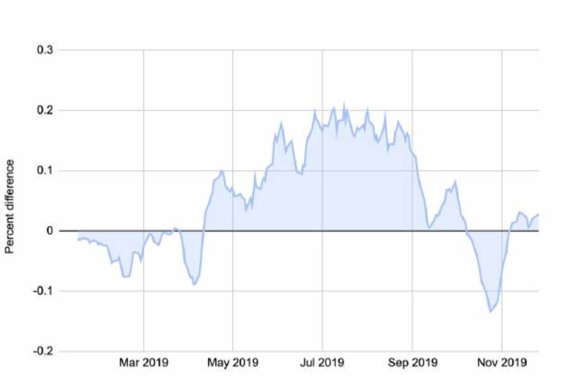
Task: Click the April dip near -0.09
Action: pos(195,284)
